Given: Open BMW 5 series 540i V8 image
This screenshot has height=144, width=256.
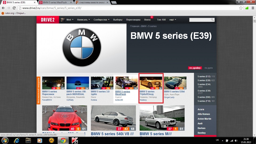Looking at the screenshot, I should click(x=113, y=118).
